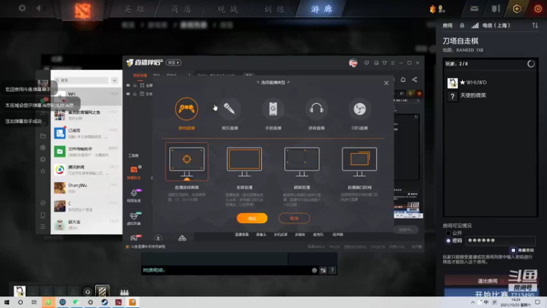Open the hamburger menu in streaming title bar
This screenshot has width=547, height=308.
tap(392, 63)
